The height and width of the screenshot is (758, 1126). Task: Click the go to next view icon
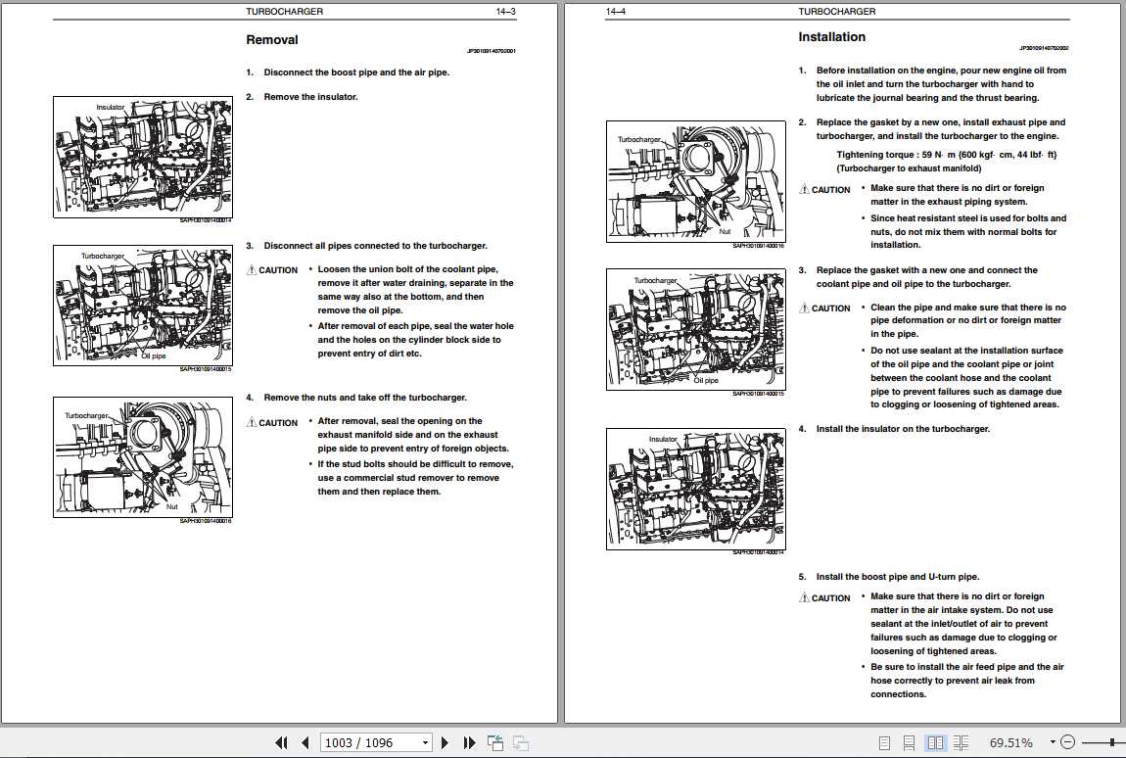(520, 743)
